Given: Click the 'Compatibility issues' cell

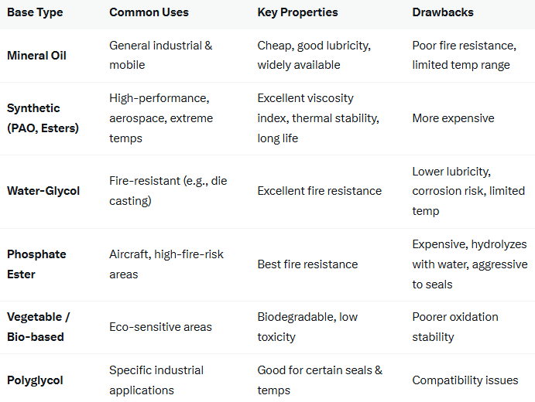Looking at the screenshot, I should [465, 380].
